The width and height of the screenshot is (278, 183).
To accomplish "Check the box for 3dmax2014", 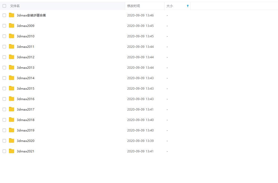I will 4,78.
